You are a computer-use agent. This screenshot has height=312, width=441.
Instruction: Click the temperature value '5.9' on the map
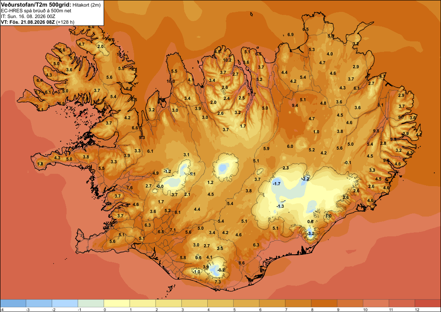[266, 148]
